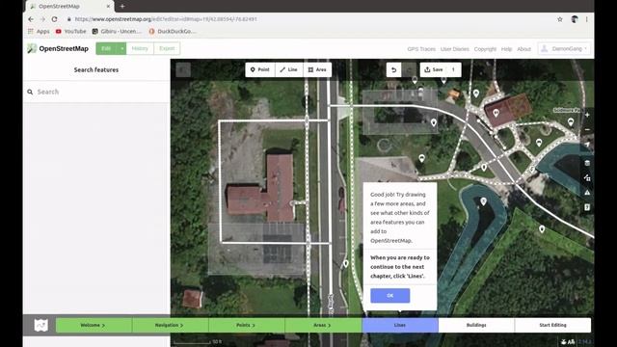Image resolution: width=617 pixels, height=347 pixels.
Task: Open the Copyright link
Action: point(485,49)
